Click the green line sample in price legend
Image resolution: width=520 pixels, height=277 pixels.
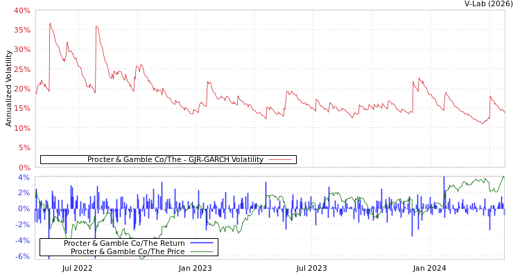201,251
